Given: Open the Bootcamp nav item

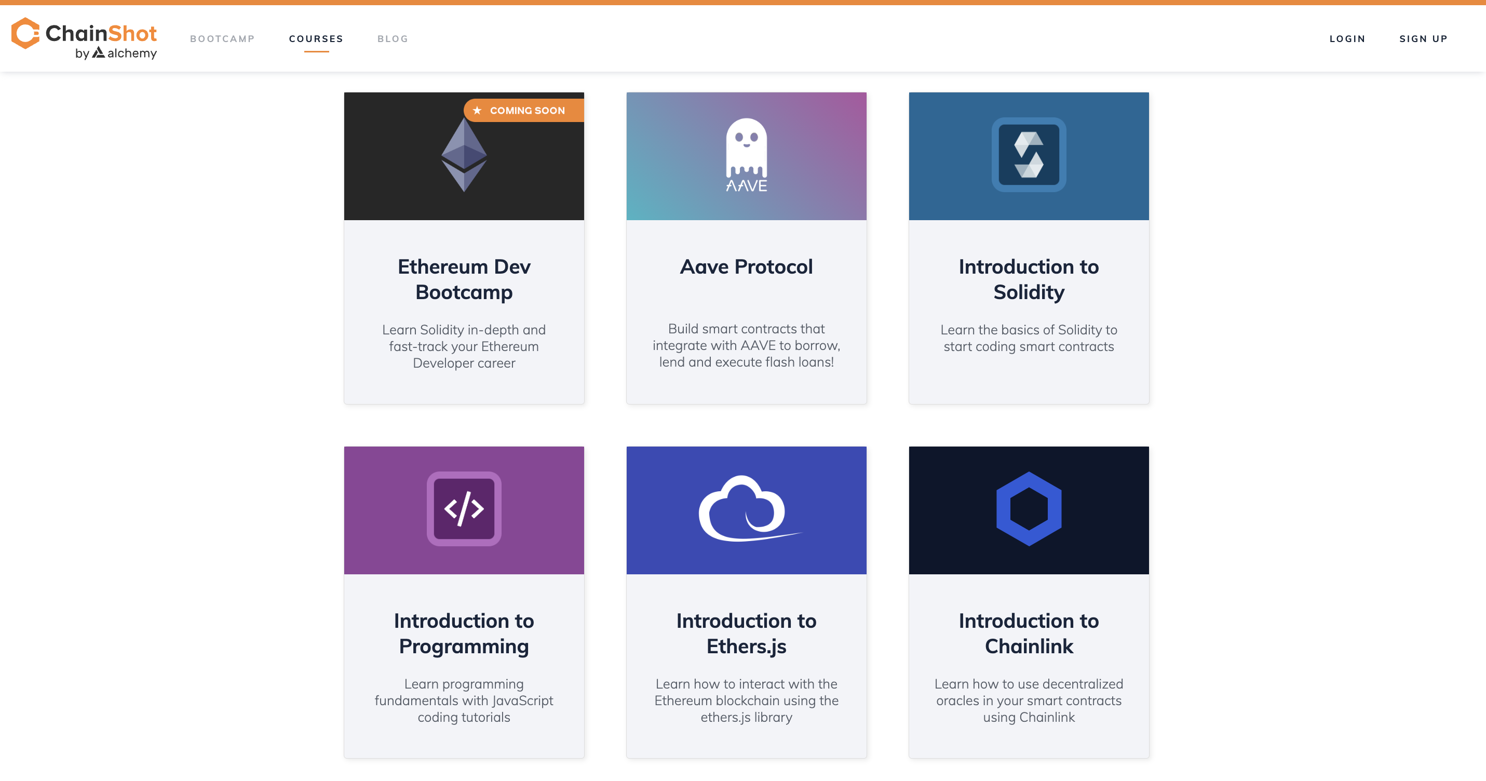Looking at the screenshot, I should point(222,38).
